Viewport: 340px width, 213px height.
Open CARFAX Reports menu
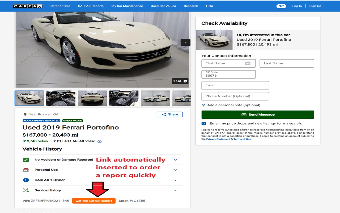[91, 6]
